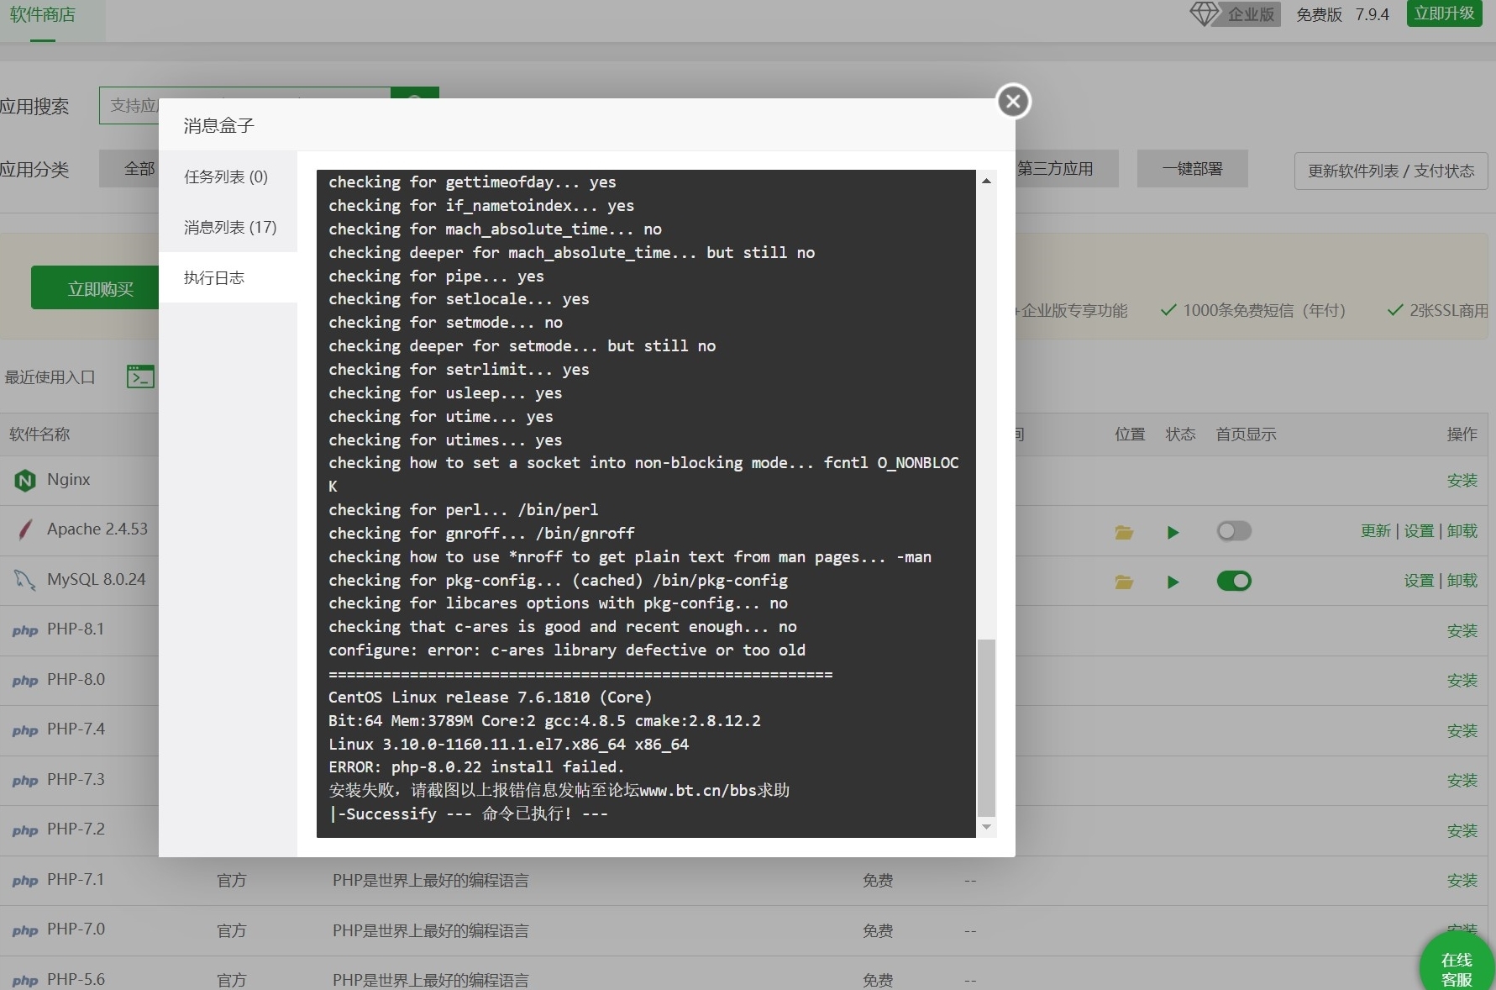Click uninstall link for Apache
The width and height of the screenshot is (1496, 990).
[x=1462, y=531]
